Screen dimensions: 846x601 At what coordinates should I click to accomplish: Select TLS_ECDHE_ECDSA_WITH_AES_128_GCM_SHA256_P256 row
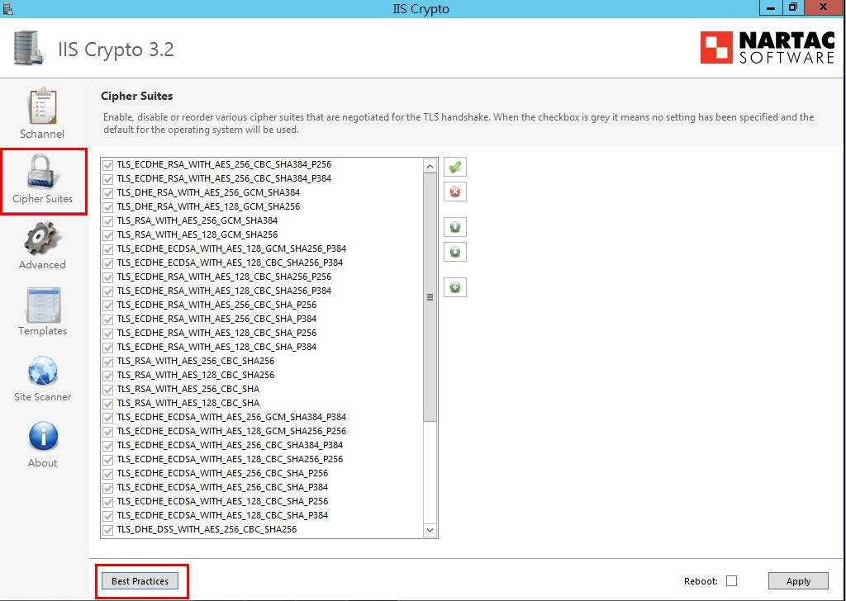click(262, 431)
